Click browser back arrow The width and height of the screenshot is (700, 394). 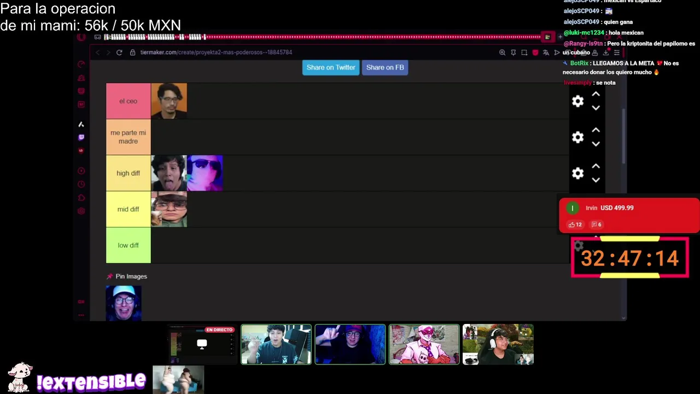(x=98, y=53)
